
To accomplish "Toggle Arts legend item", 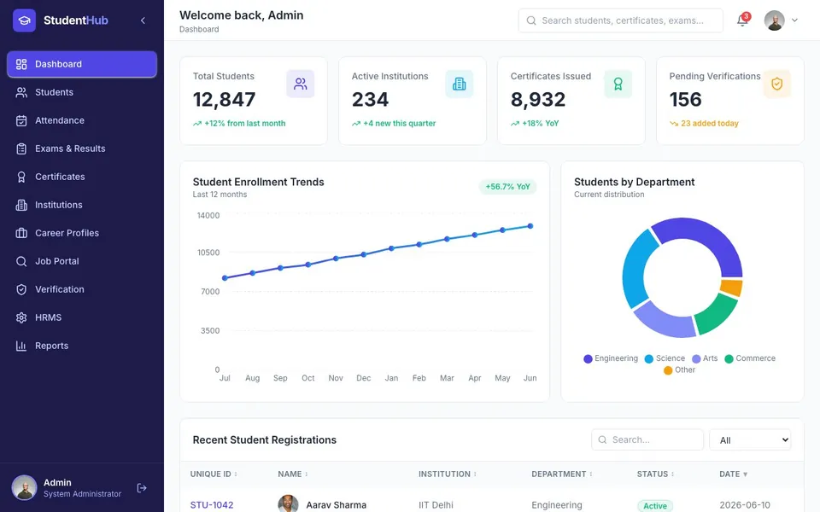I will 705,358.
